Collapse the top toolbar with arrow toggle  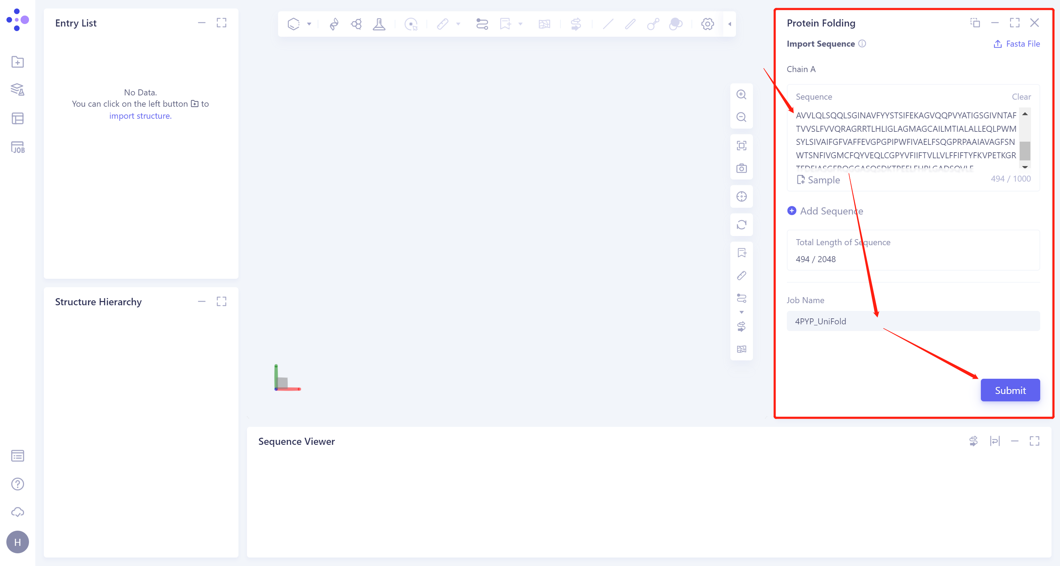(730, 24)
